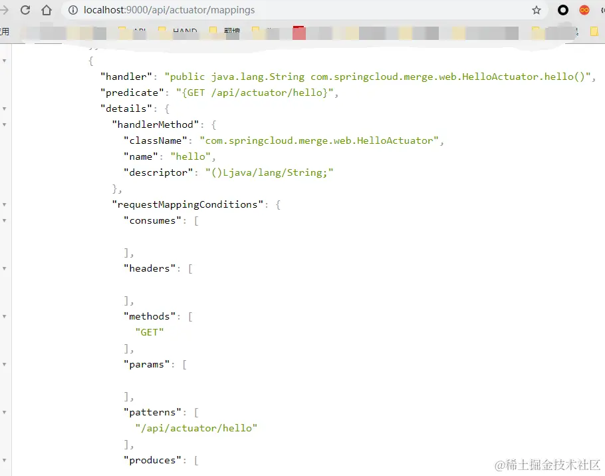The image size is (605, 476).
Task: Select the "produces" key text
Action: [x=152, y=460]
